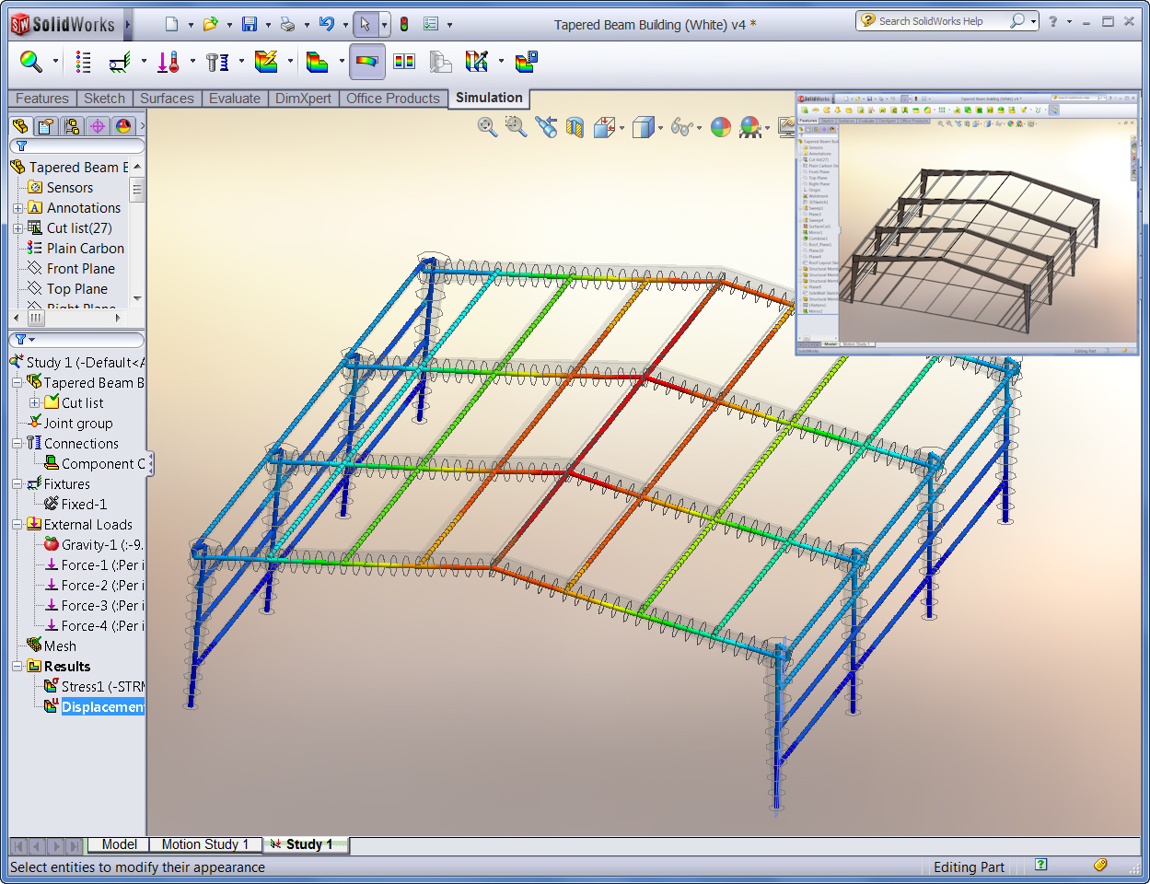The height and width of the screenshot is (884, 1150).
Task: Click the Compare Results icon
Action: tap(404, 63)
